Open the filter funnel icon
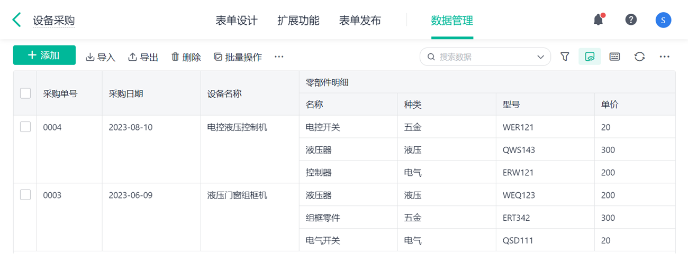Screen dimensions: 688x254 tap(565, 57)
